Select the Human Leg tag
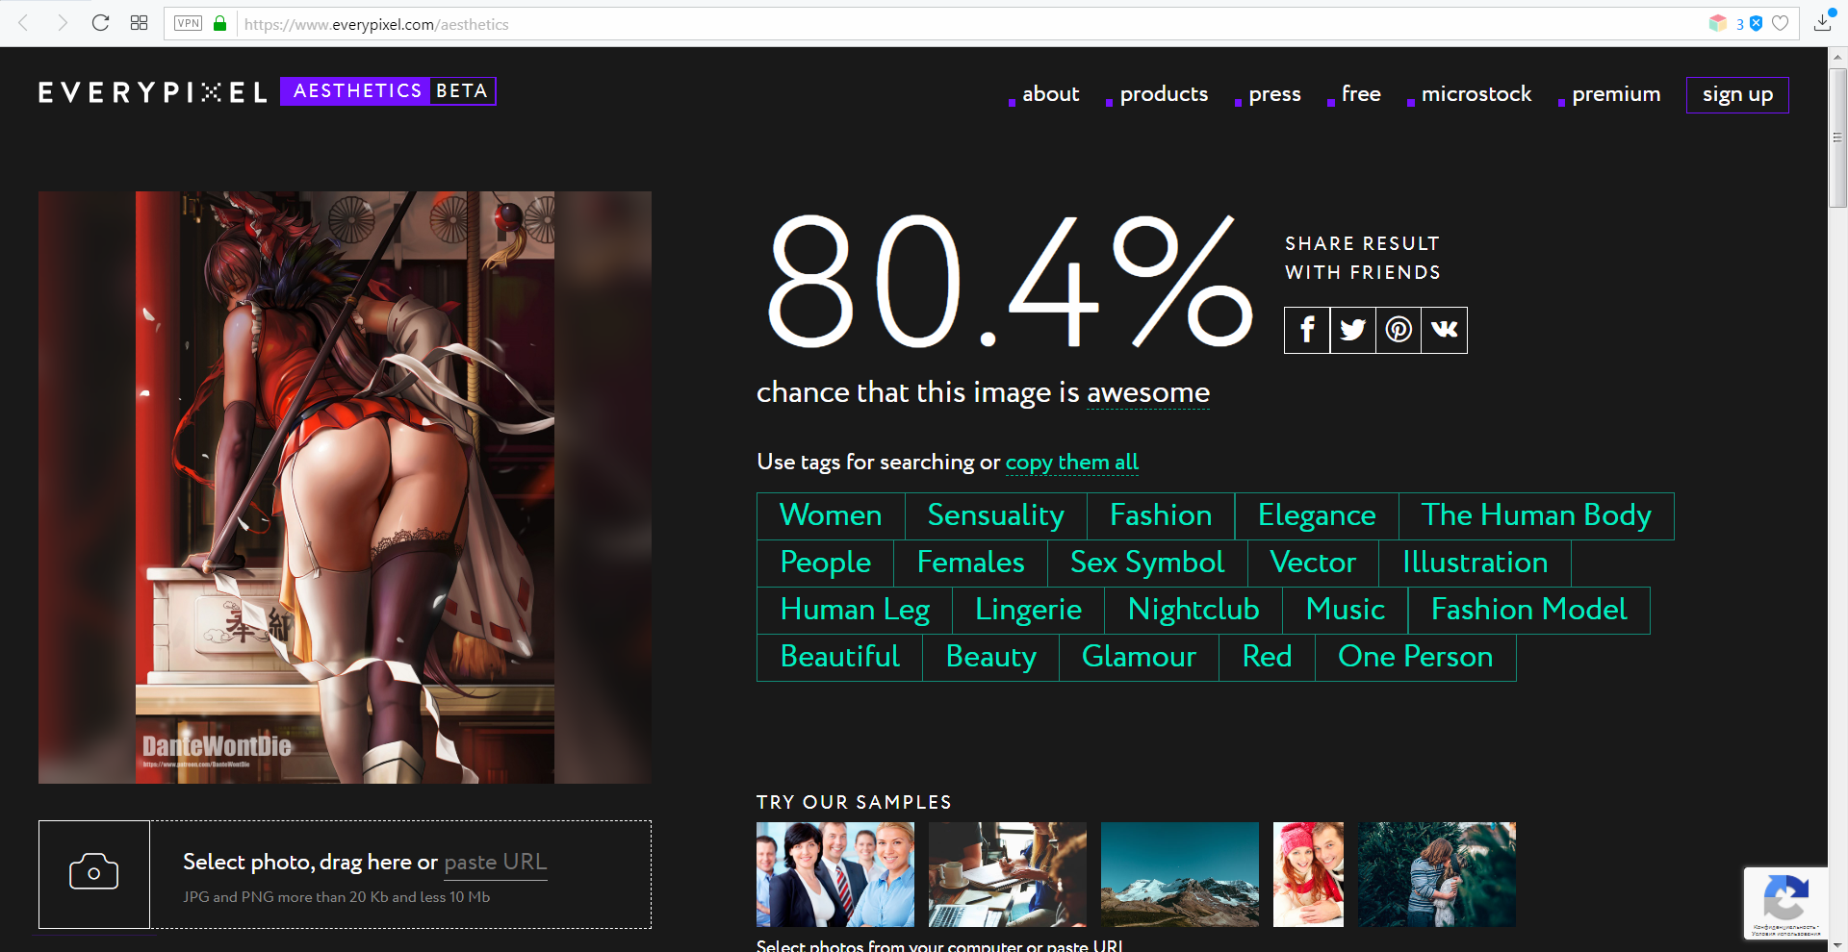The width and height of the screenshot is (1848, 952). pyautogui.click(x=855, y=610)
